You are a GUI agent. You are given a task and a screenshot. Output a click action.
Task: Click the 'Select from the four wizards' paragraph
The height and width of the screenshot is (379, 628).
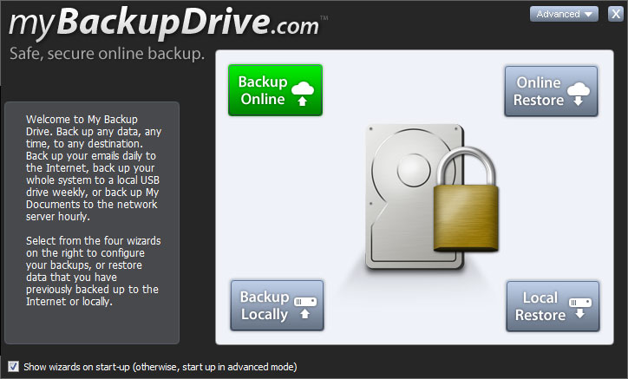coord(93,271)
